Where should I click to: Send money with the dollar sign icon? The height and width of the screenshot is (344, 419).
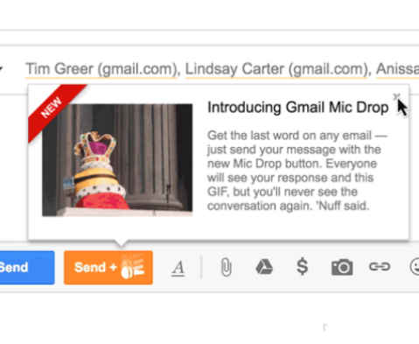pos(303,266)
